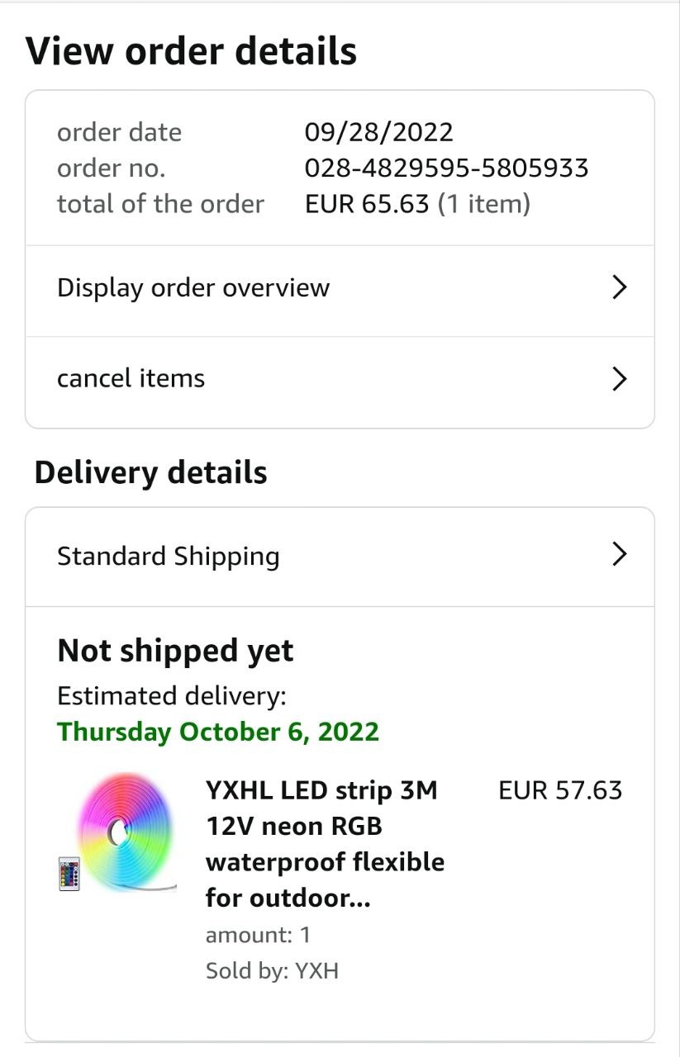The height and width of the screenshot is (1057, 680).
Task: Click the amount: 1 quantity text
Action: [x=258, y=935]
